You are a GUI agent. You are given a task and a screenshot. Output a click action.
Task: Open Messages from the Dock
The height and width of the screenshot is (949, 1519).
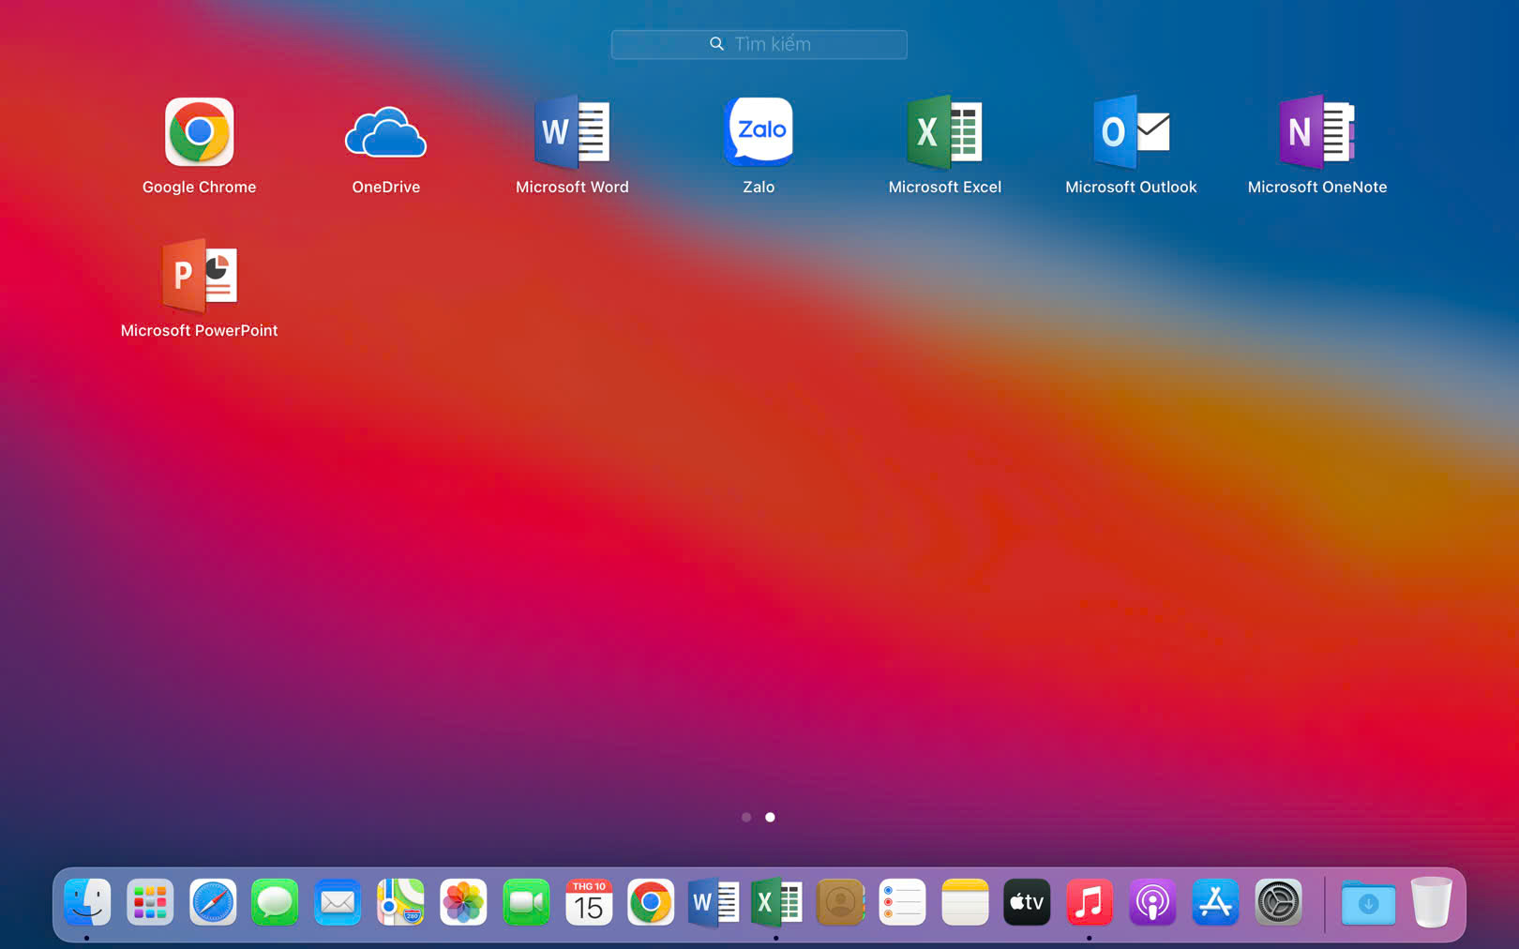275,903
